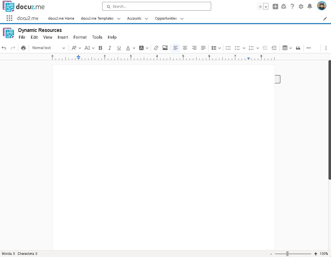The image size is (331, 257).
Task: Open the Format menu
Action: pyautogui.click(x=80, y=37)
